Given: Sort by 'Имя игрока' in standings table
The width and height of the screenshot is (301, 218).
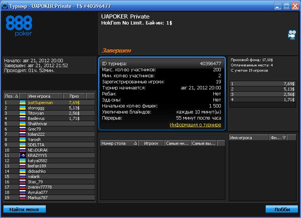Looking at the screenshot, I should click(x=45, y=96).
